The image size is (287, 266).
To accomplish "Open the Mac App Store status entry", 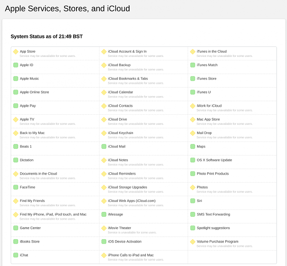I will (208, 119).
